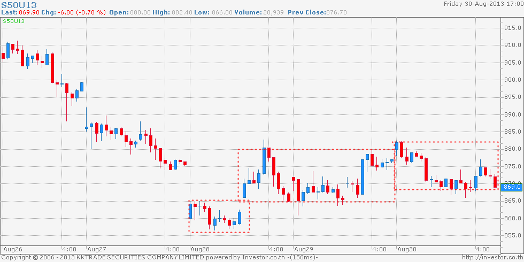Click the 900.0 price axis label
The width and height of the screenshot is (524, 262).
coord(512,80)
